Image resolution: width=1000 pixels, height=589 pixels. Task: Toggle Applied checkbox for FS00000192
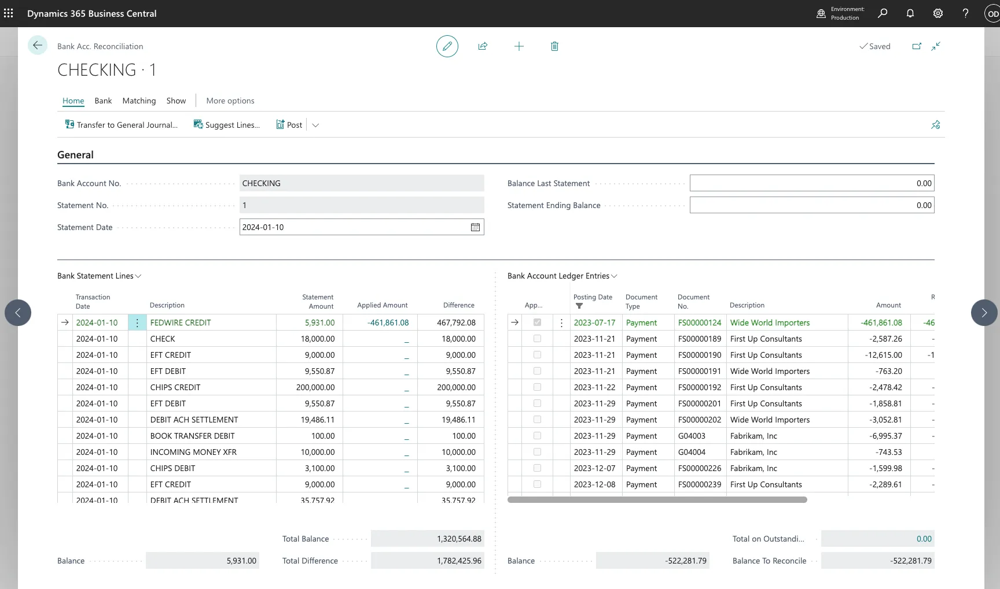(x=537, y=387)
